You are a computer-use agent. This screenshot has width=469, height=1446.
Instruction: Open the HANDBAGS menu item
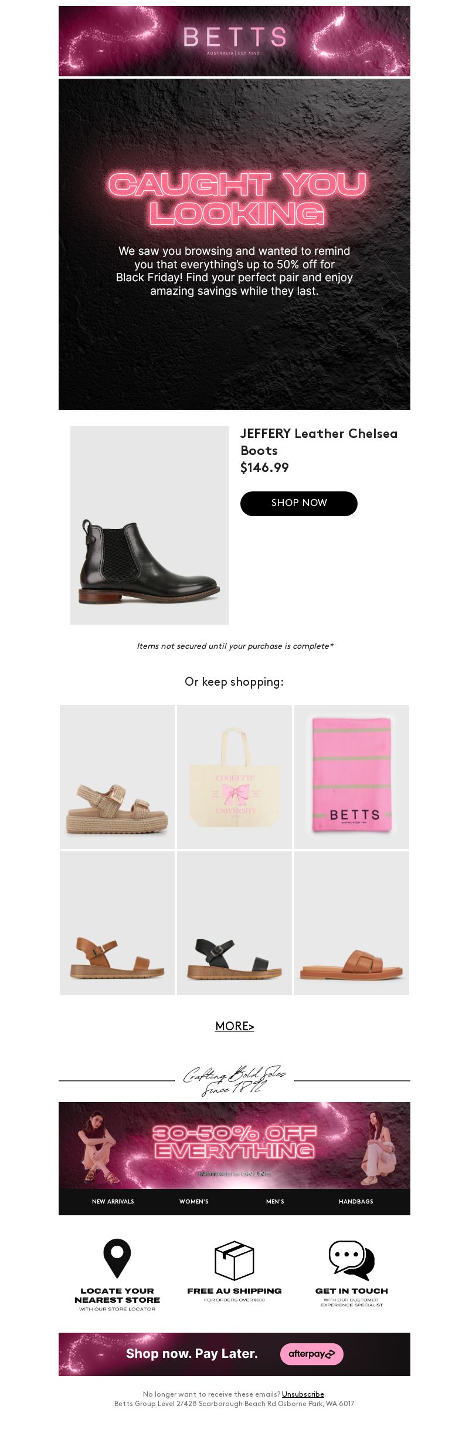tap(356, 1201)
